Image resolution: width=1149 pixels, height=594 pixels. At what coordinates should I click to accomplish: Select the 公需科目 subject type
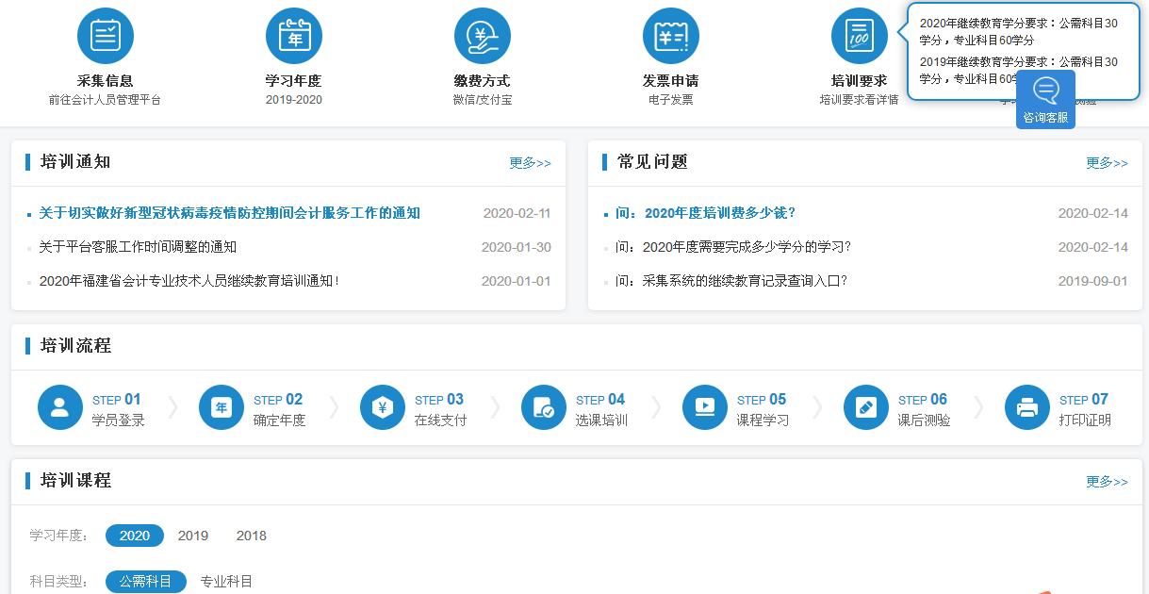click(145, 582)
